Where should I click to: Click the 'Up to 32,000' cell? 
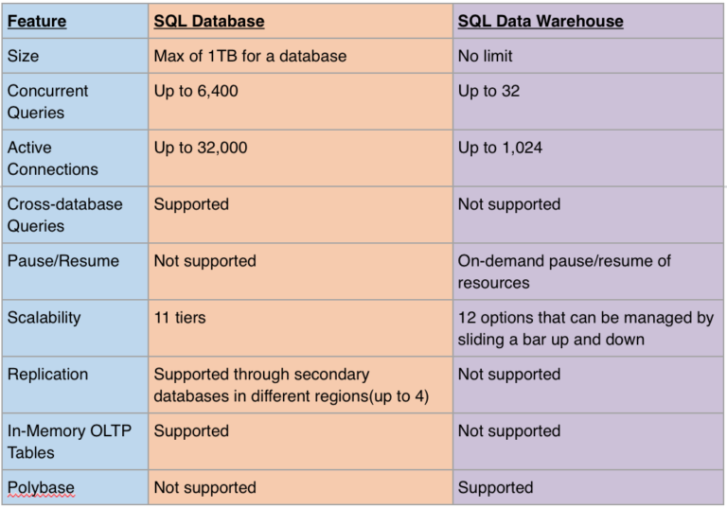[300, 158]
